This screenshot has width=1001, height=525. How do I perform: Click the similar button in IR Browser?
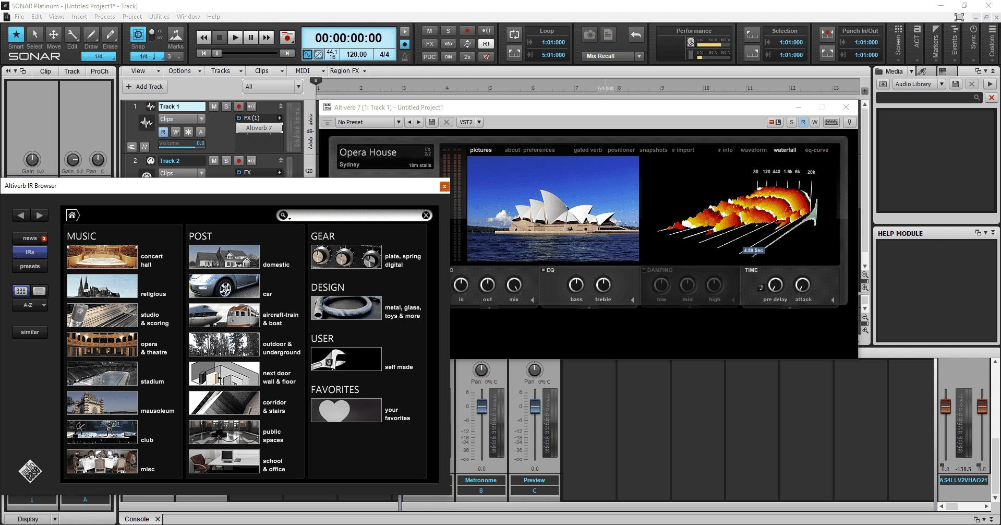pos(30,332)
